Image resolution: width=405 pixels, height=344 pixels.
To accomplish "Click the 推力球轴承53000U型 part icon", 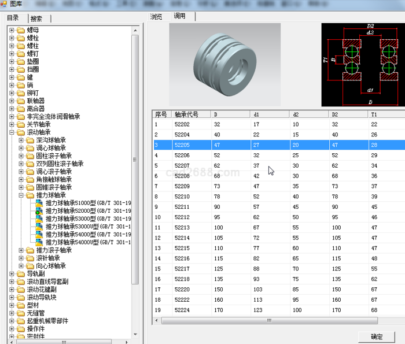I will point(40,227).
